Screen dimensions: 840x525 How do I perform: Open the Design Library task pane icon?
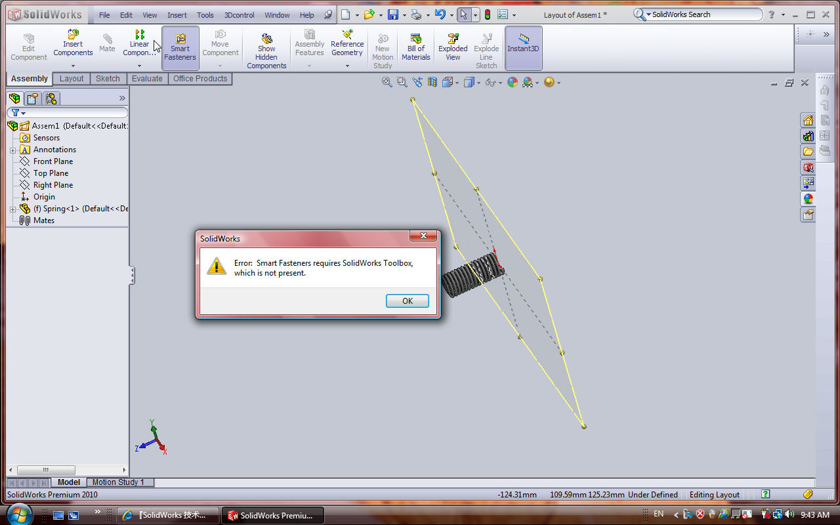[x=808, y=136]
